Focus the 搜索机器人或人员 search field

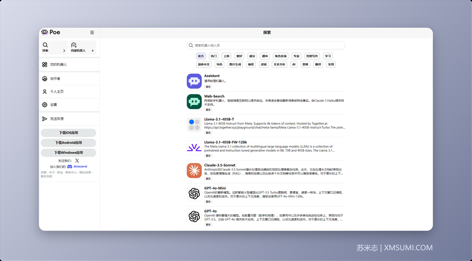(266, 45)
